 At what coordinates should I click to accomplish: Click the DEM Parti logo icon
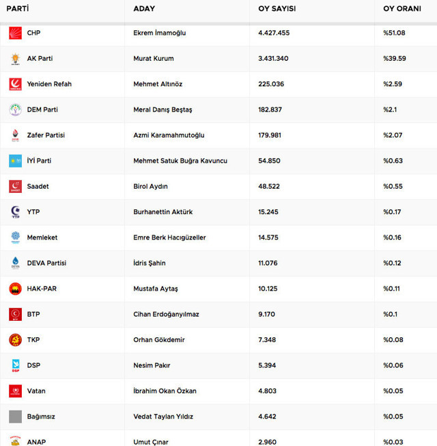15,109
